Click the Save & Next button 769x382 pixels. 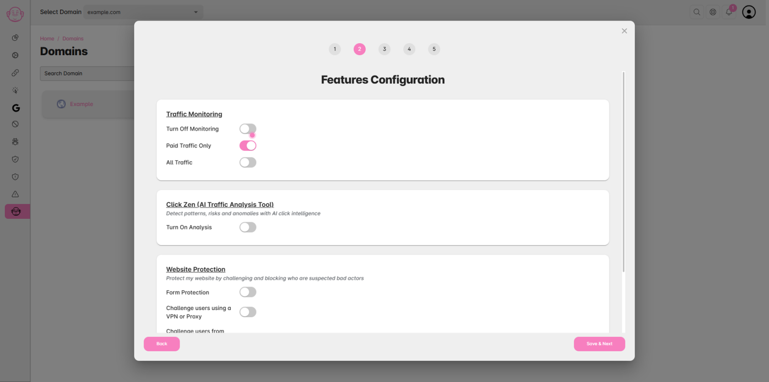[599, 344]
